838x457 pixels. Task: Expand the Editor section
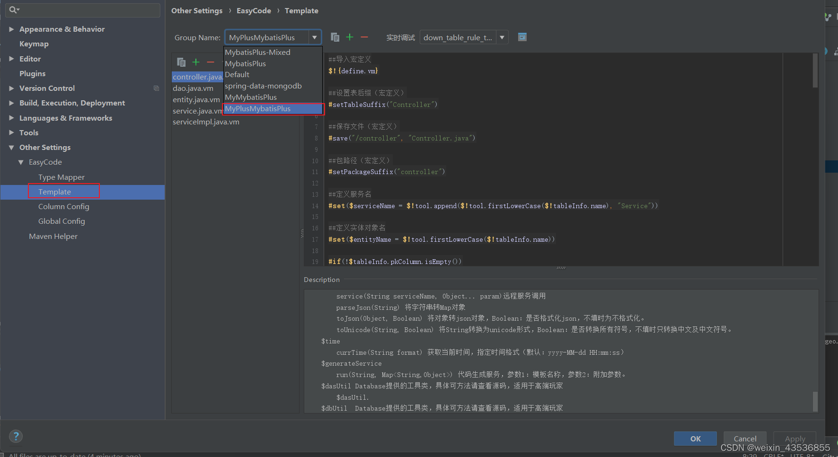11,59
